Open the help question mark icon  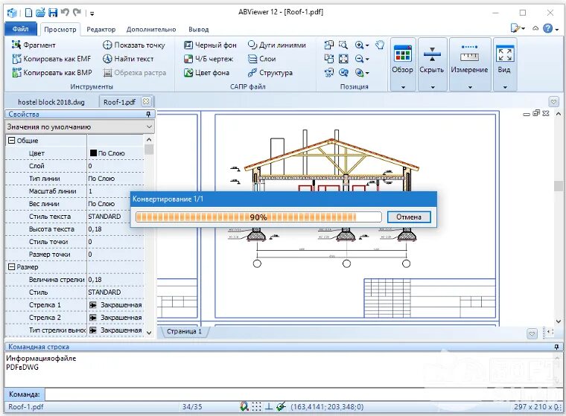(548, 28)
